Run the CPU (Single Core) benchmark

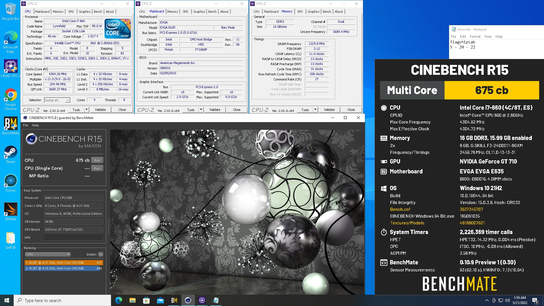tap(97, 168)
